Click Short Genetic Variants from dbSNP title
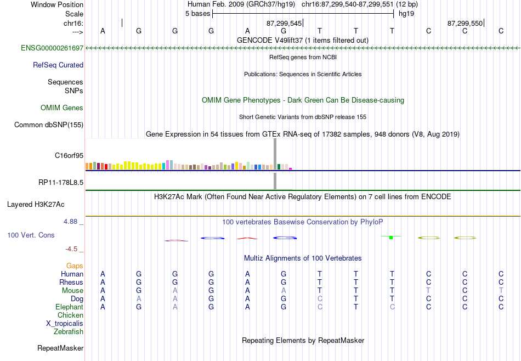The image size is (521, 361). click(303, 117)
